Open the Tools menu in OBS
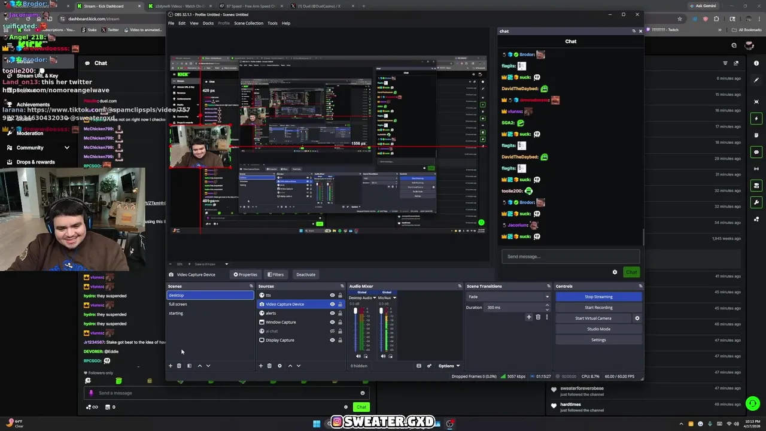The height and width of the screenshot is (431, 766). tap(272, 23)
